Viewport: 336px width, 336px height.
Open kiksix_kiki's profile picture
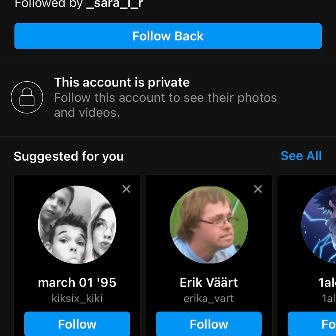(x=77, y=225)
